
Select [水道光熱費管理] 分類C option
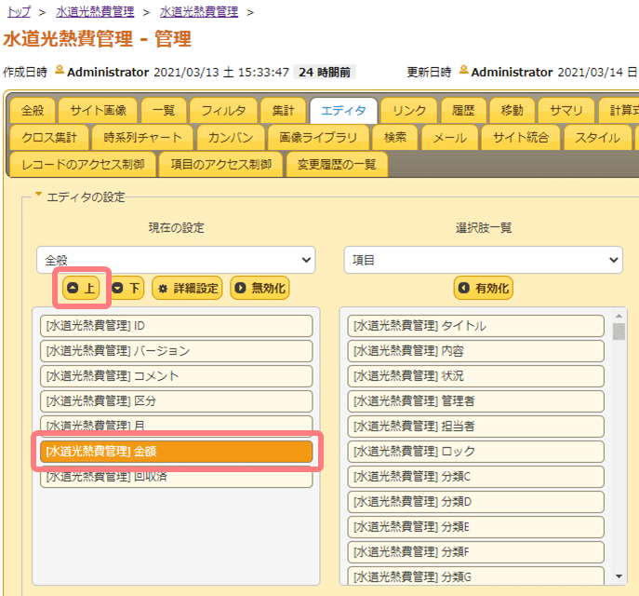pyautogui.click(x=475, y=477)
